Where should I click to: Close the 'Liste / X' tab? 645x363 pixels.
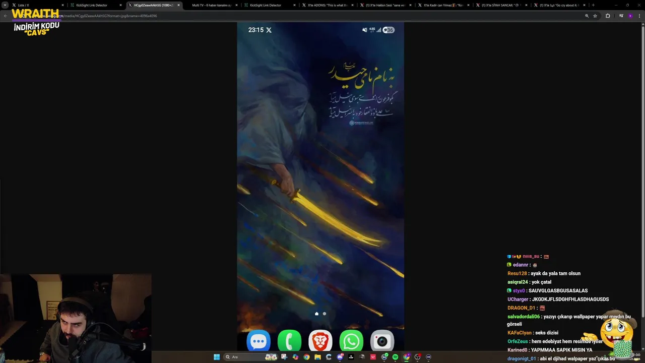point(62,5)
